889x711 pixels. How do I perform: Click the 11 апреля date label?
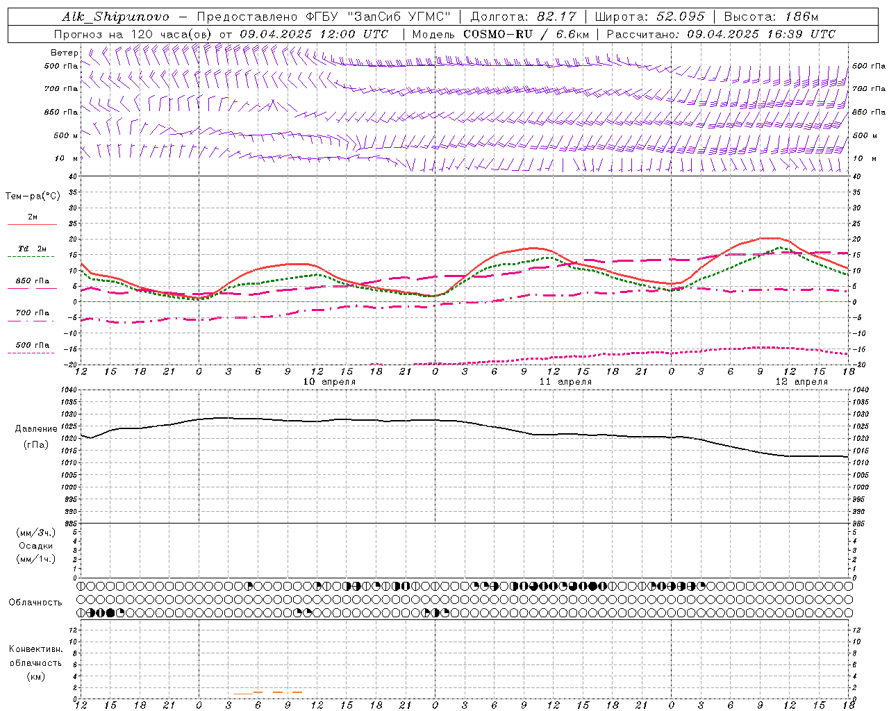[565, 382]
